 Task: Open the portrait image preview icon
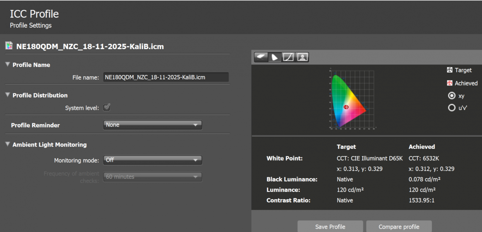click(302, 57)
